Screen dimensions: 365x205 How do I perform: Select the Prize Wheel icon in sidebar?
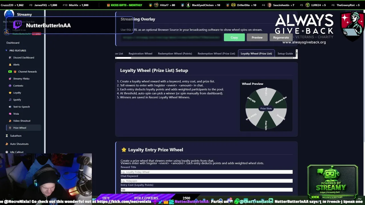click(x=10, y=128)
